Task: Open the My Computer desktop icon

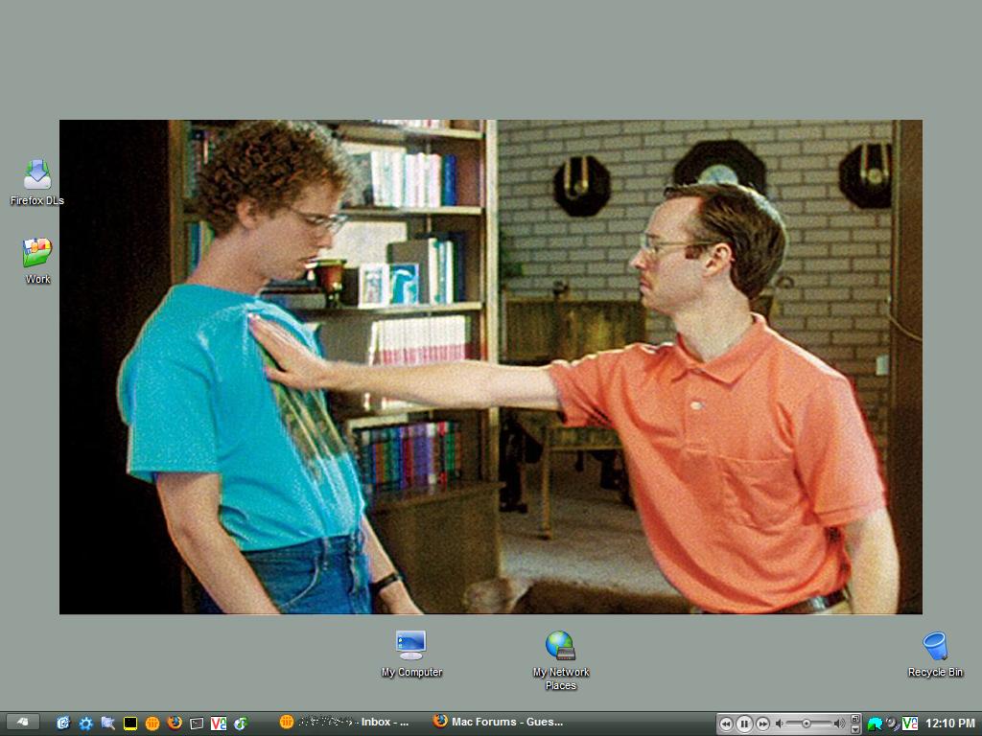Action: pos(411,654)
